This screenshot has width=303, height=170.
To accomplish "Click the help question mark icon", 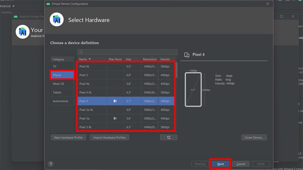I will pos(51,164).
